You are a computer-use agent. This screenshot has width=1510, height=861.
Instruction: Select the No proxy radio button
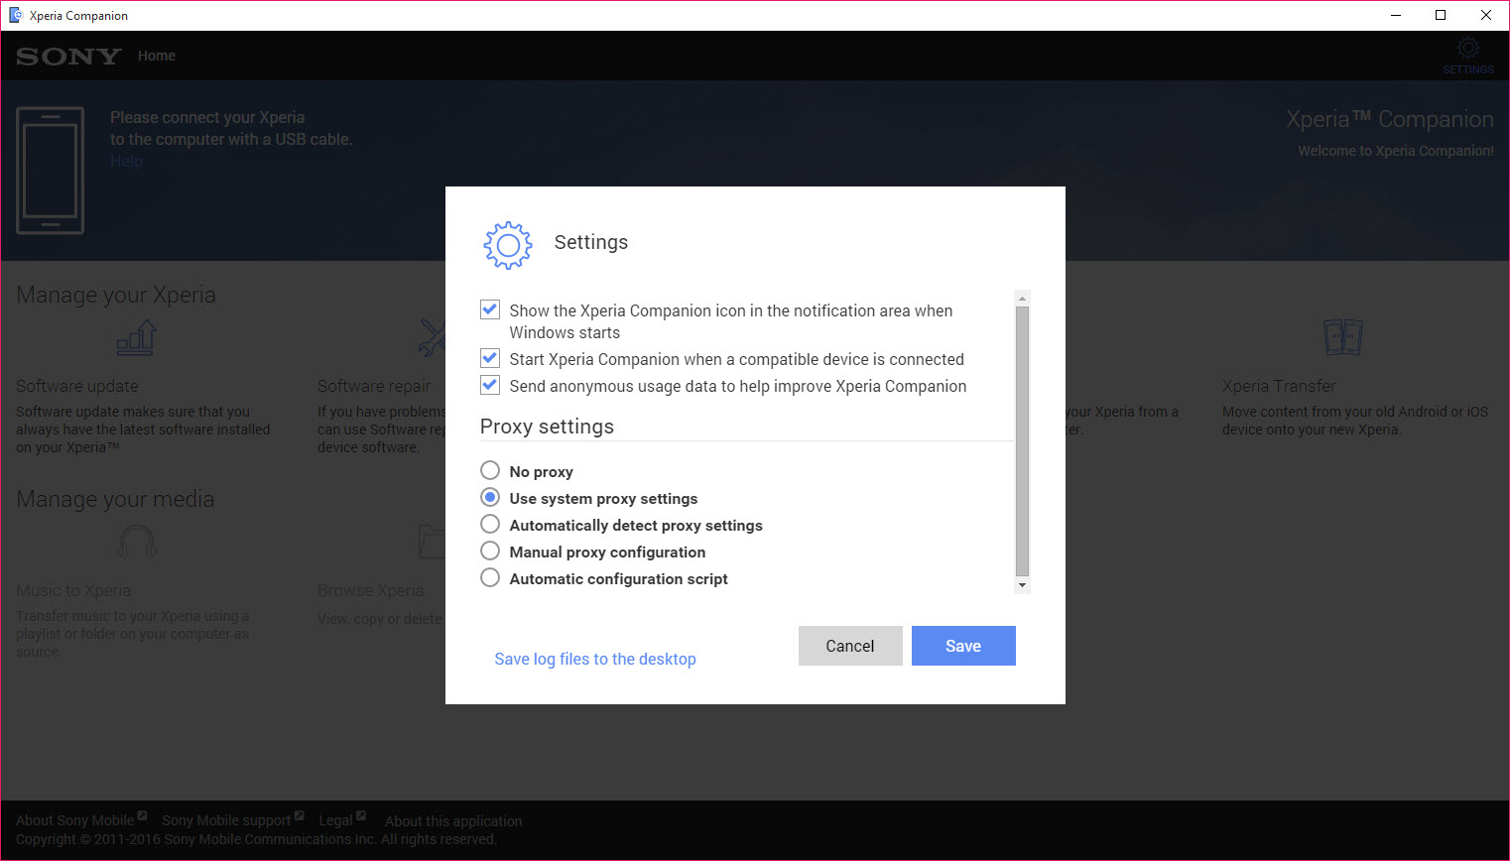coord(490,470)
